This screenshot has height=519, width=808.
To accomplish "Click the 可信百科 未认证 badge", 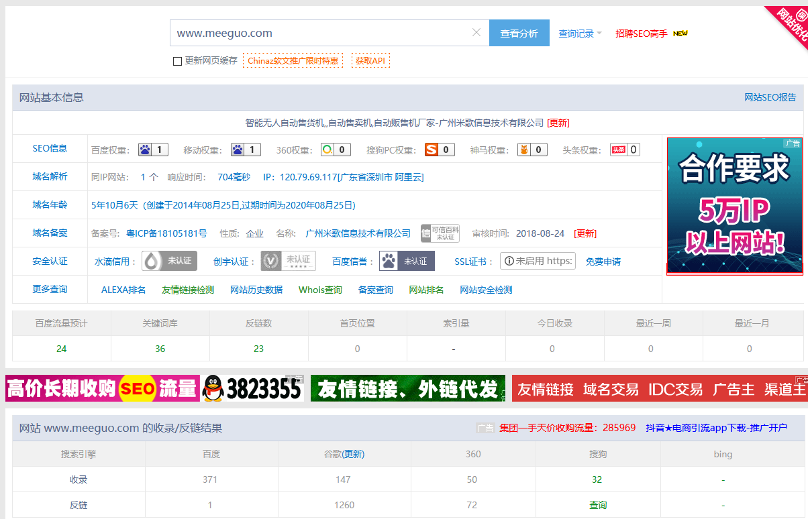I will click(440, 233).
